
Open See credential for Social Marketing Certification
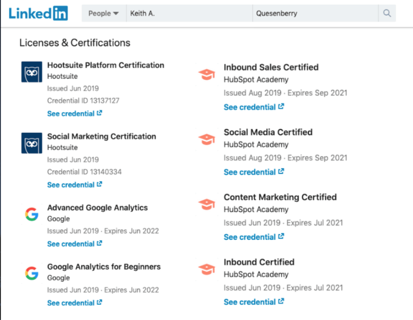[x=75, y=185]
